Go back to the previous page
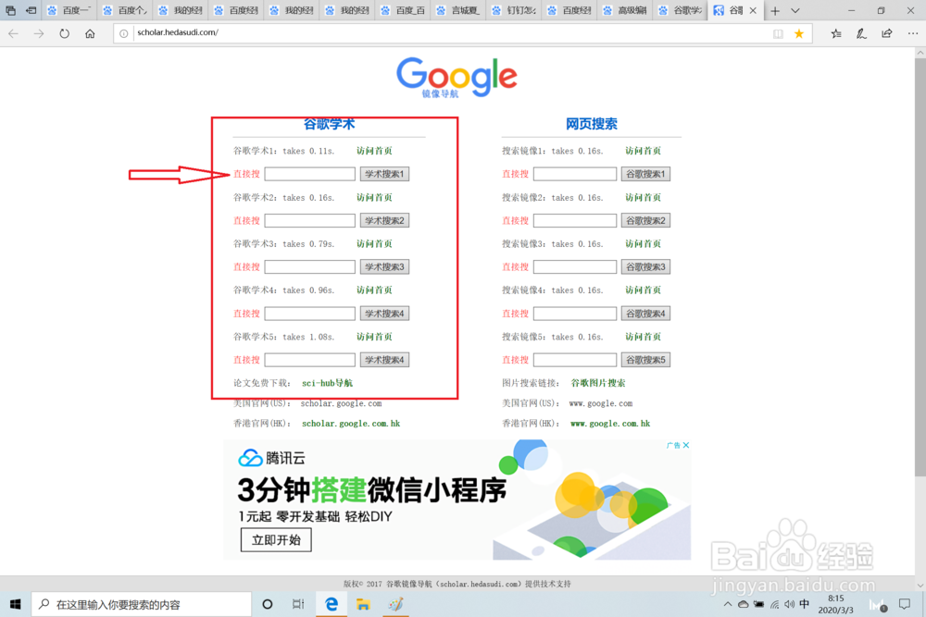Screen dimensions: 926x617 (14, 33)
